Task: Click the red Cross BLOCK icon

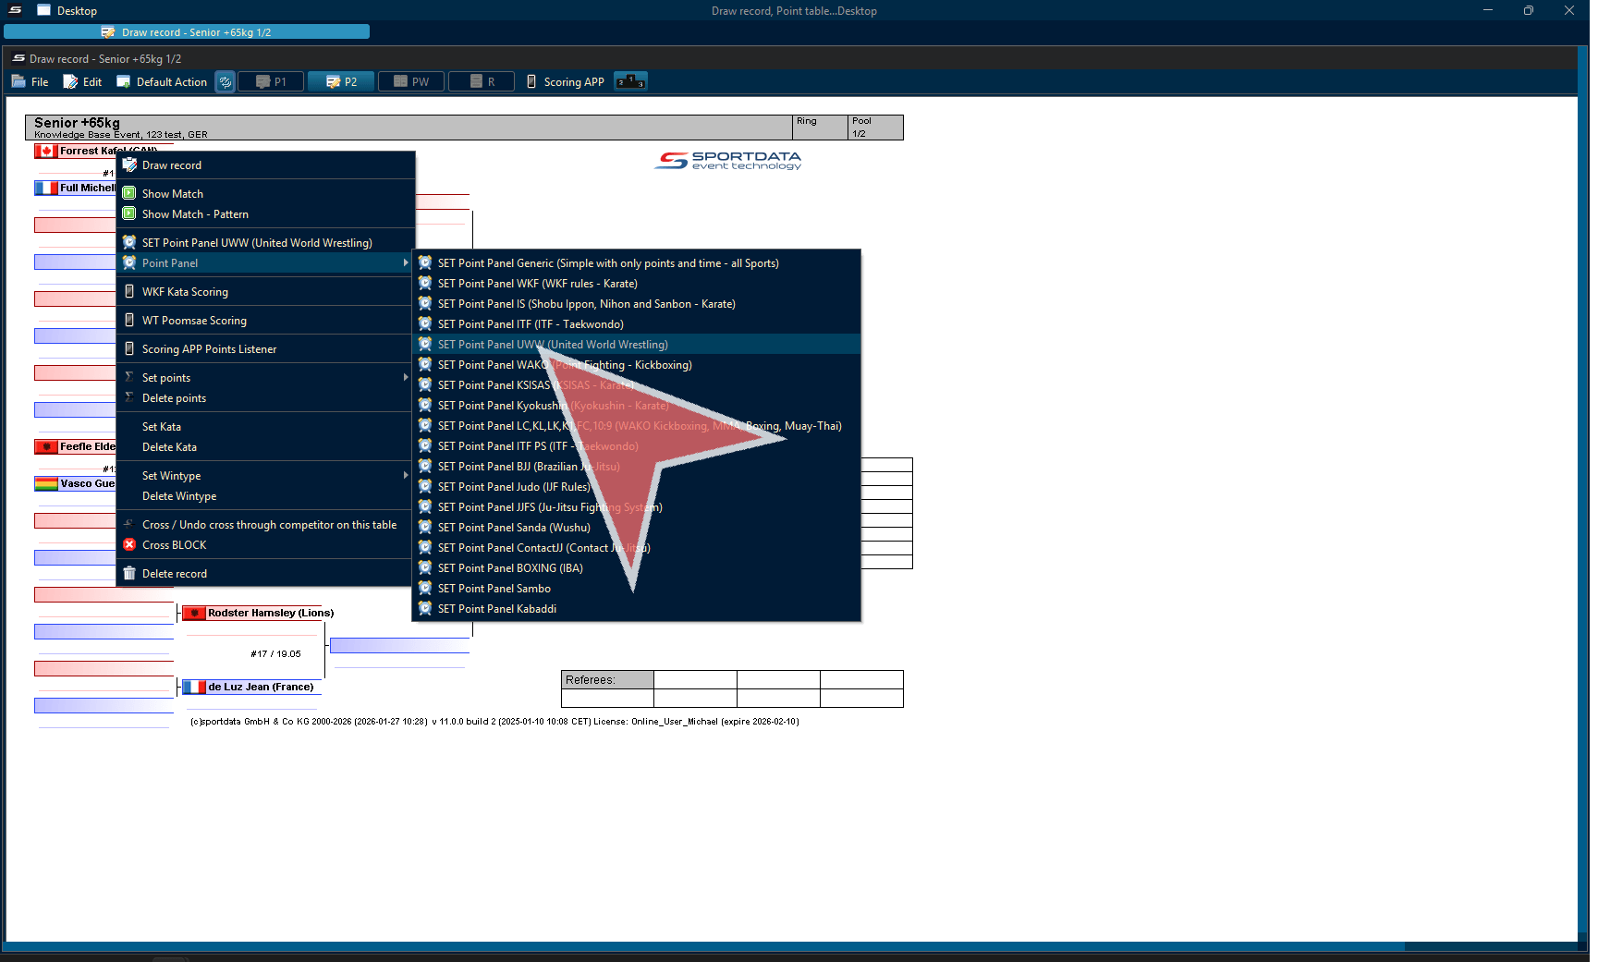Action: tap(129, 545)
